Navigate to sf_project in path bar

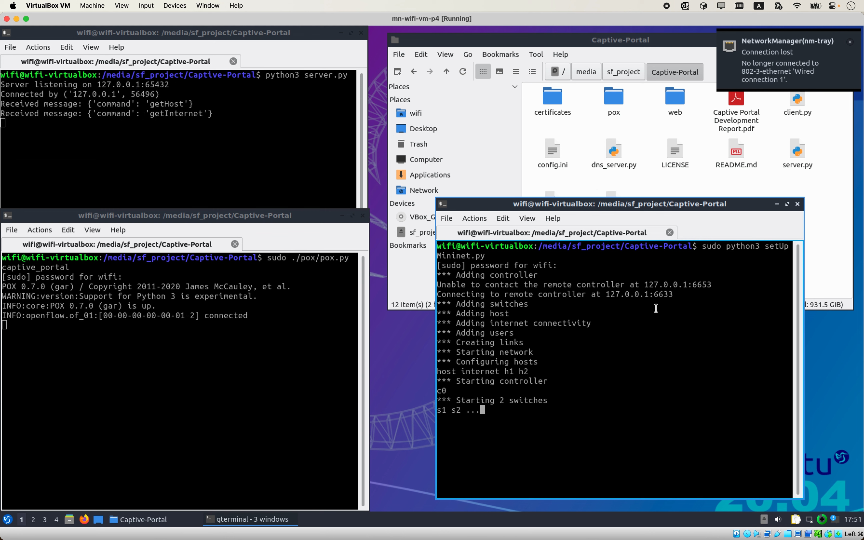(623, 72)
